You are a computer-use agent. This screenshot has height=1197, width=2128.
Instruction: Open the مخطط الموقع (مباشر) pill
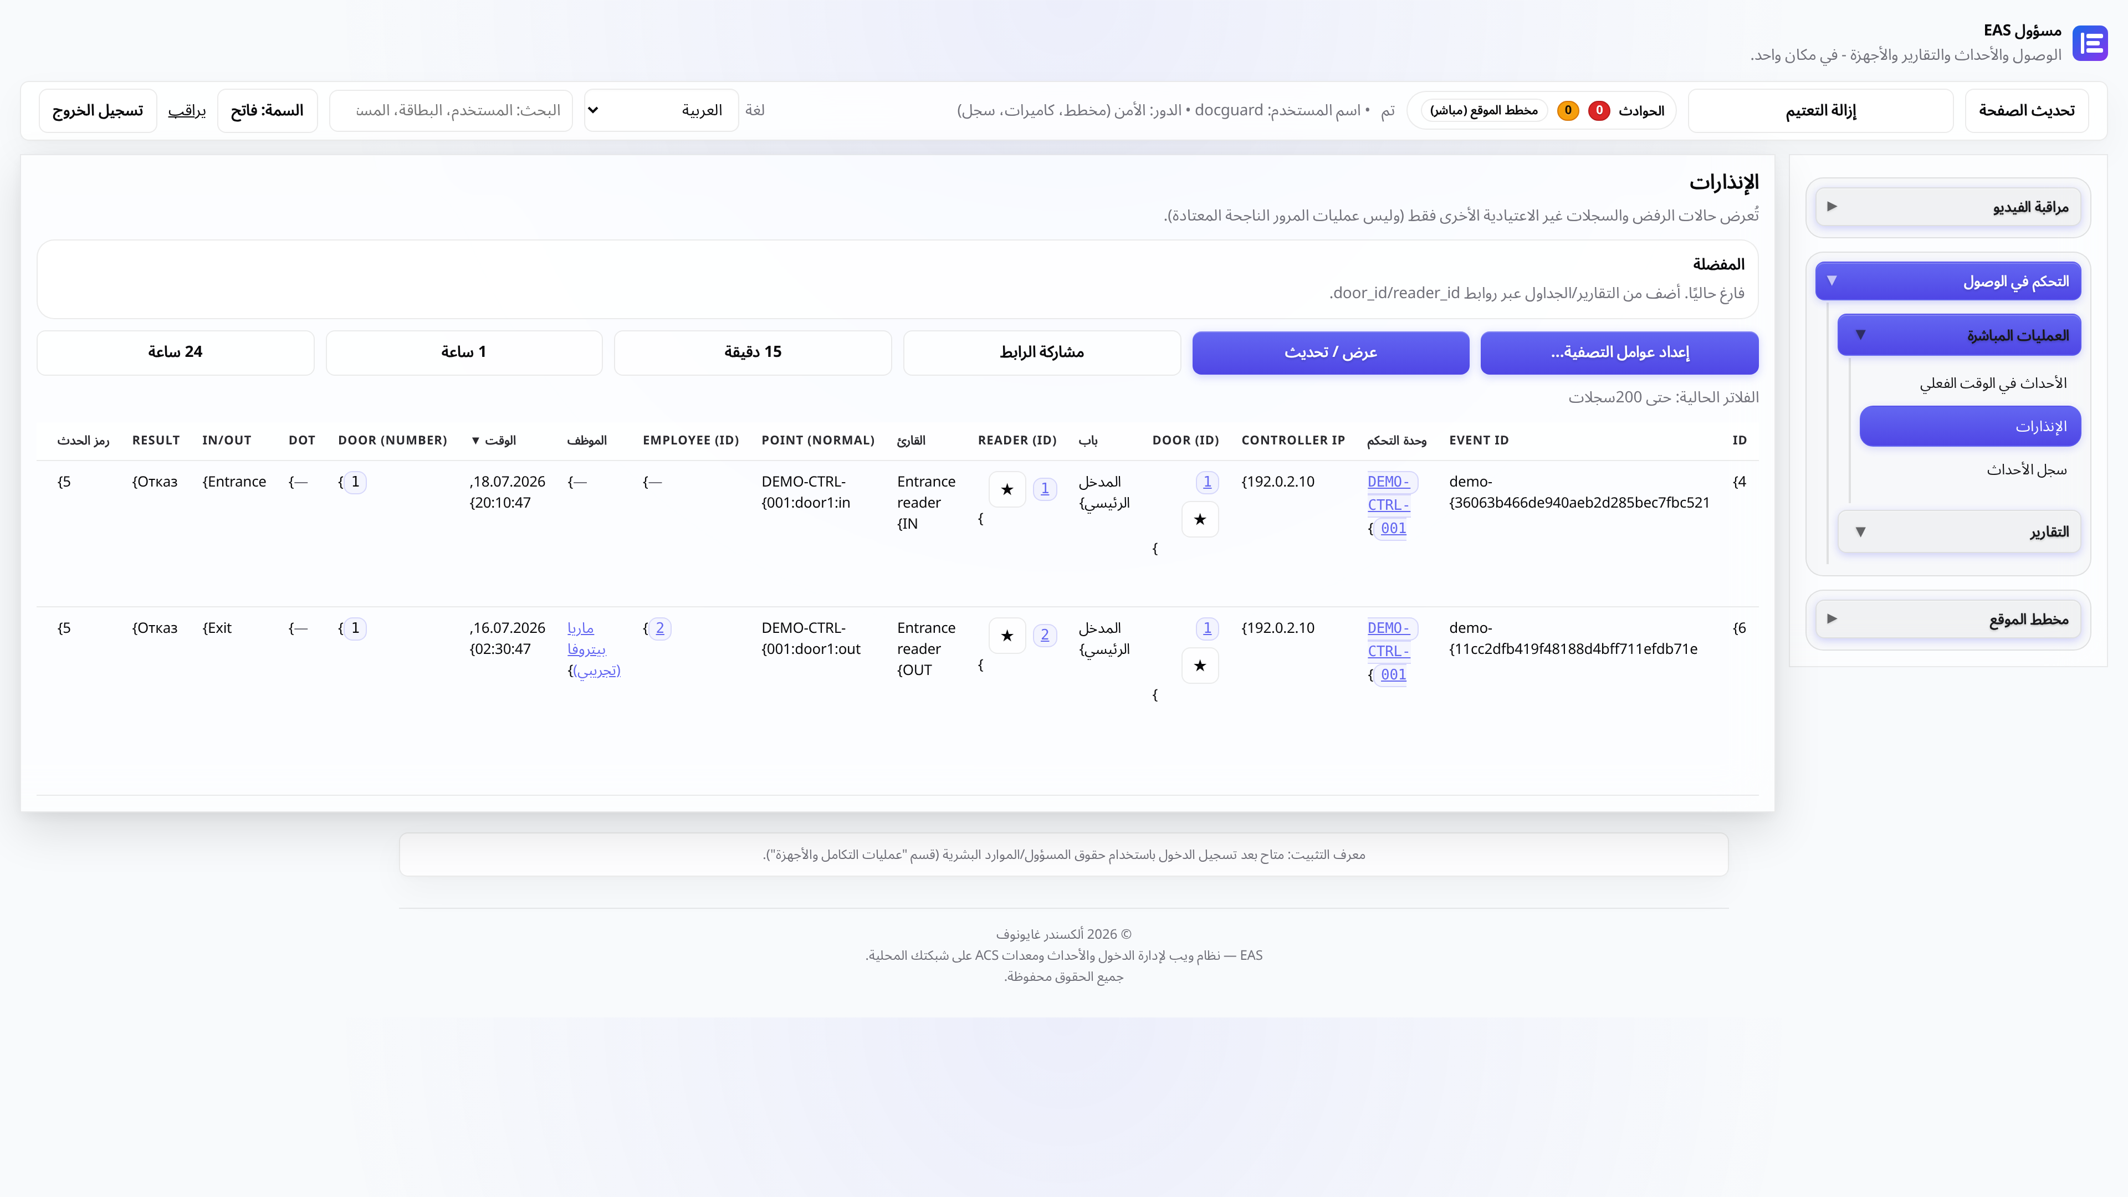click(1484, 110)
